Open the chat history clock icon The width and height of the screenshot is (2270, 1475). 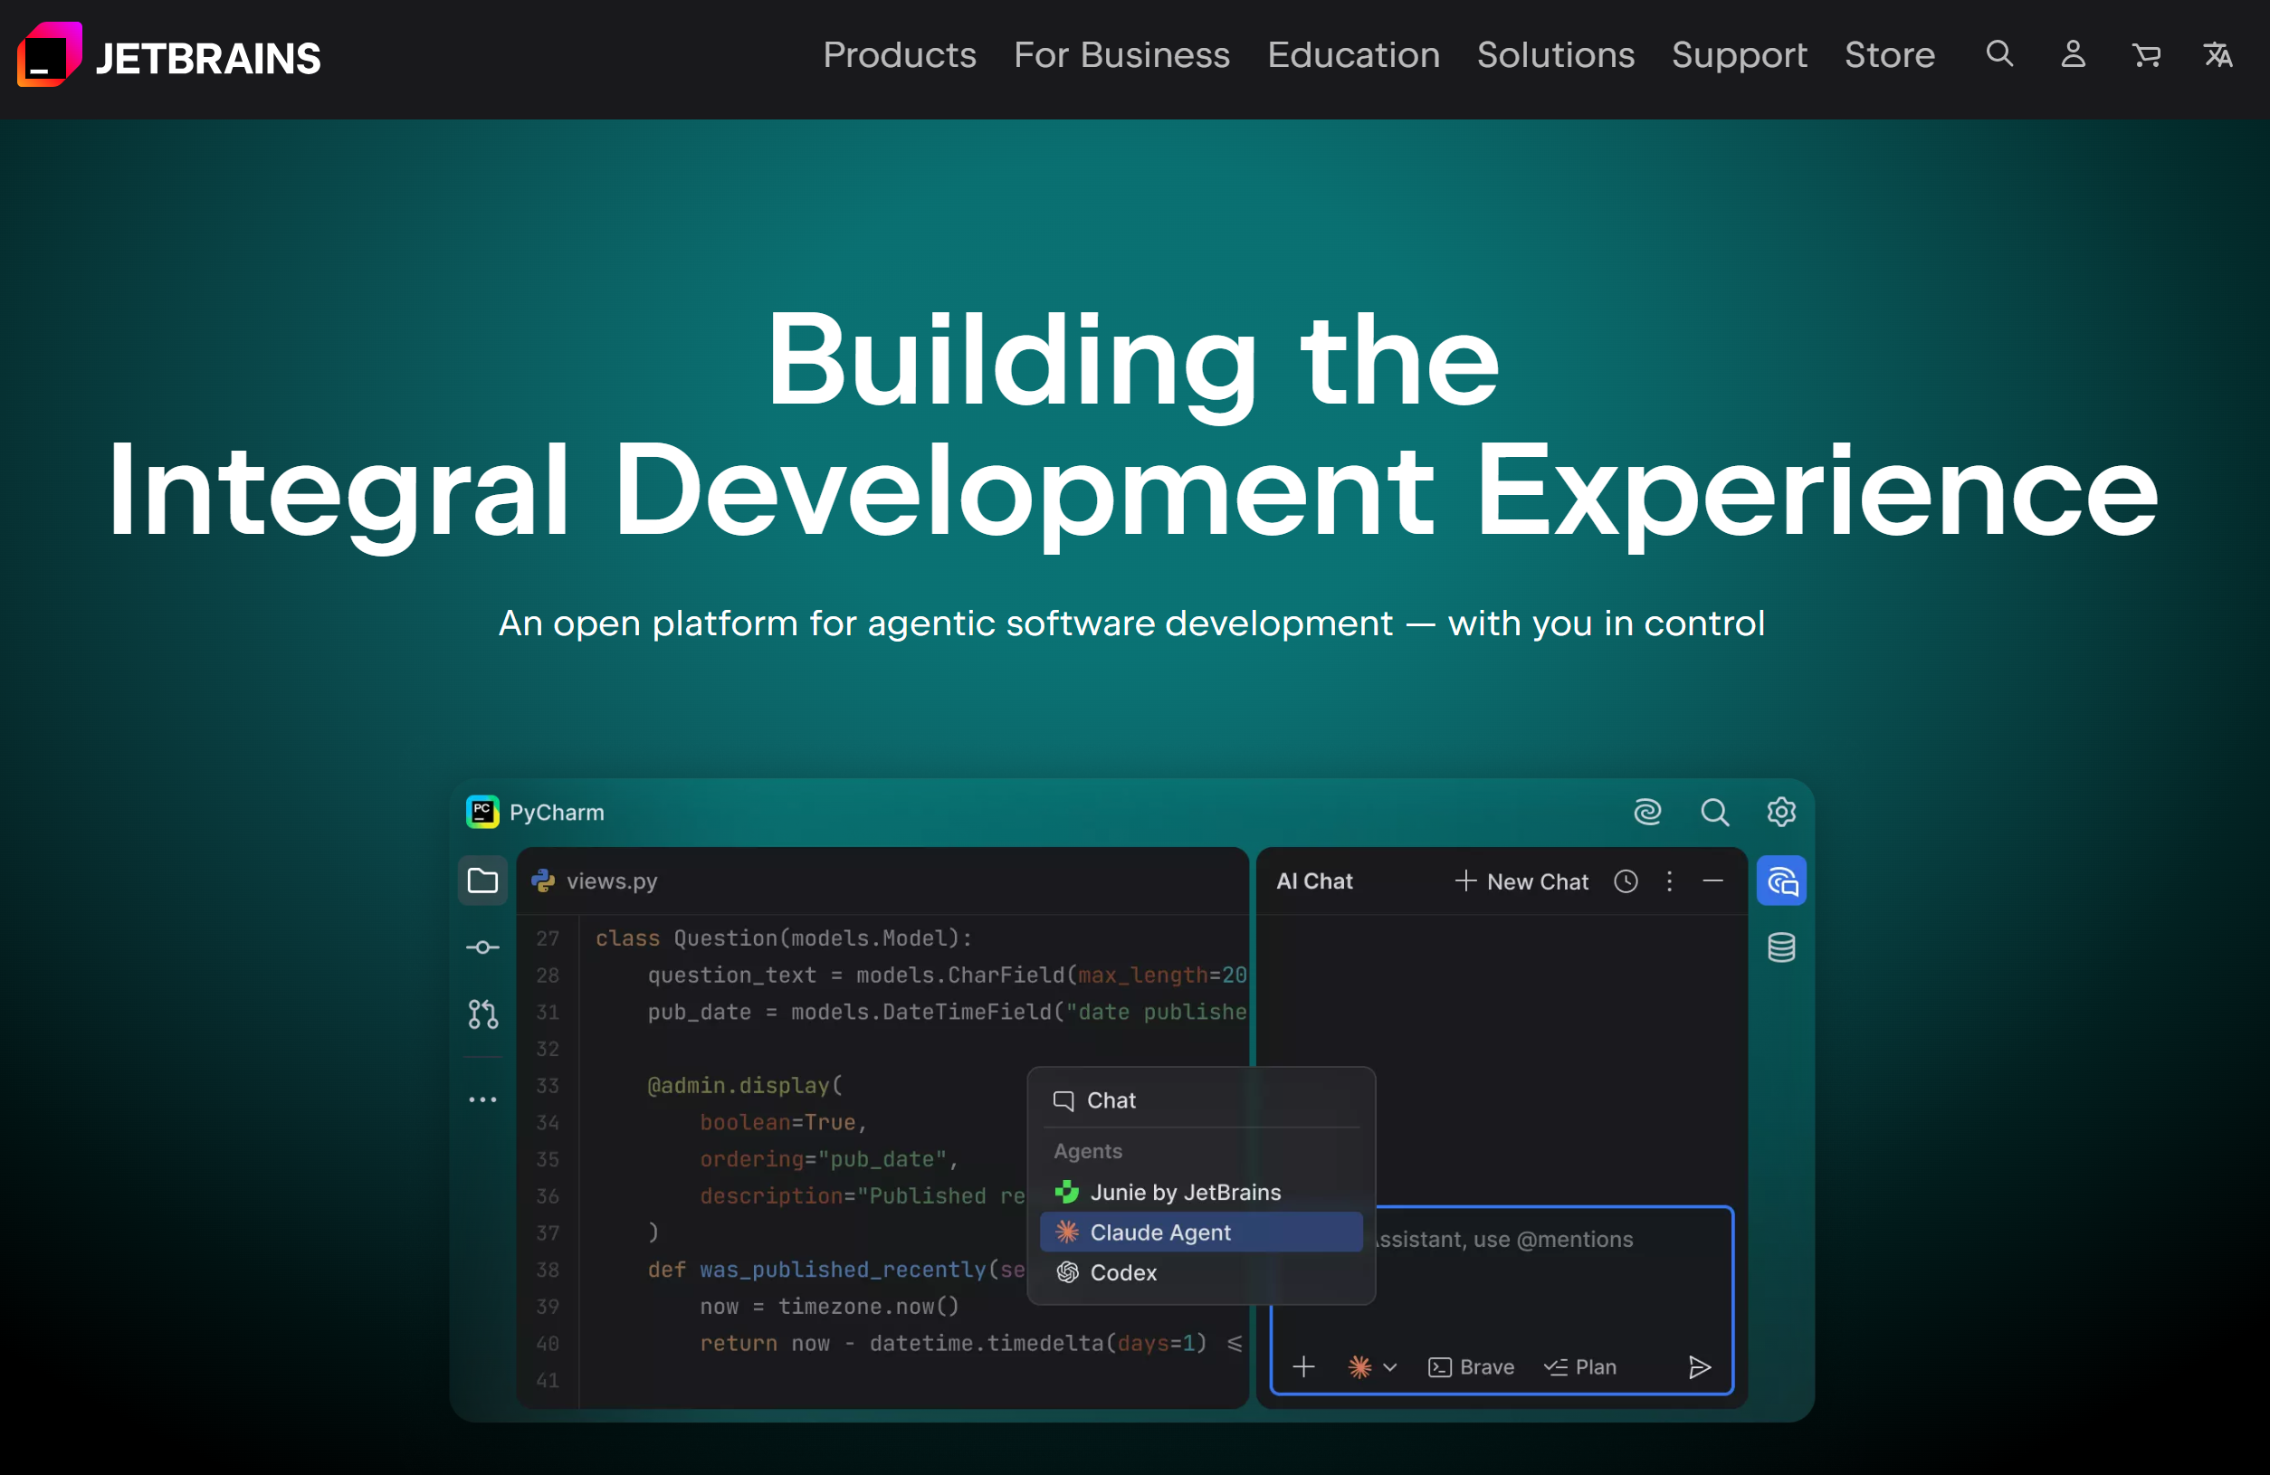[1626, 881]
